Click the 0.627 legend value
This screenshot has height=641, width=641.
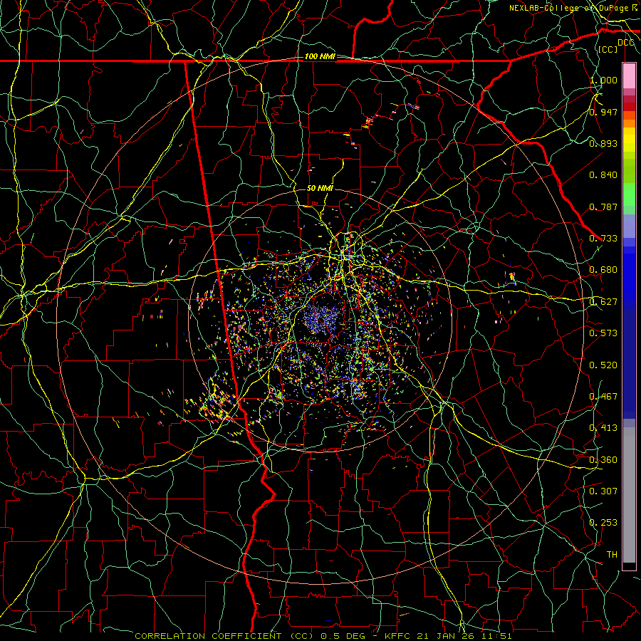click(x=603, y=302)
